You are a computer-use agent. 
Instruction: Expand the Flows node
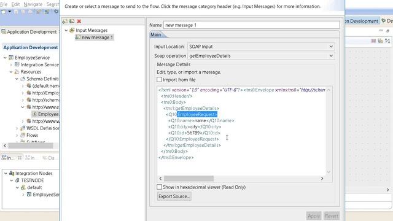click(17, 135)
